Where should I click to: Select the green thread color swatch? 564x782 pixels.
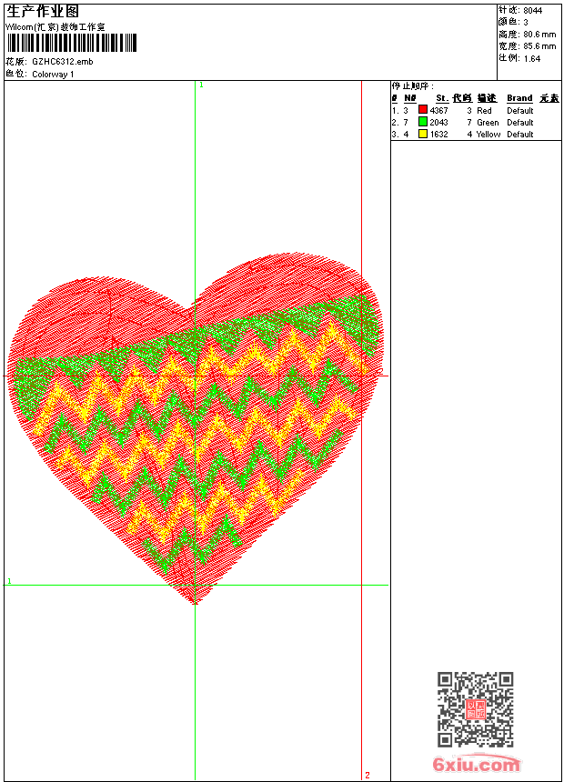pos(423,123)
